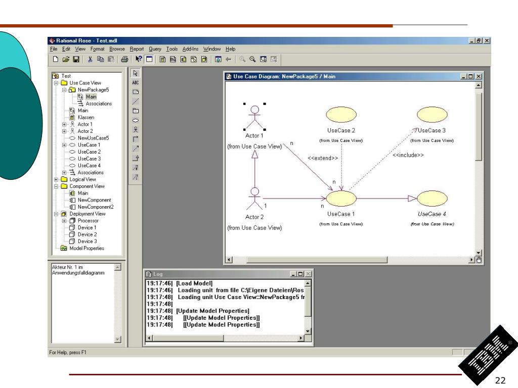Click the Browse Class Diagram icon

click(162, 59)
